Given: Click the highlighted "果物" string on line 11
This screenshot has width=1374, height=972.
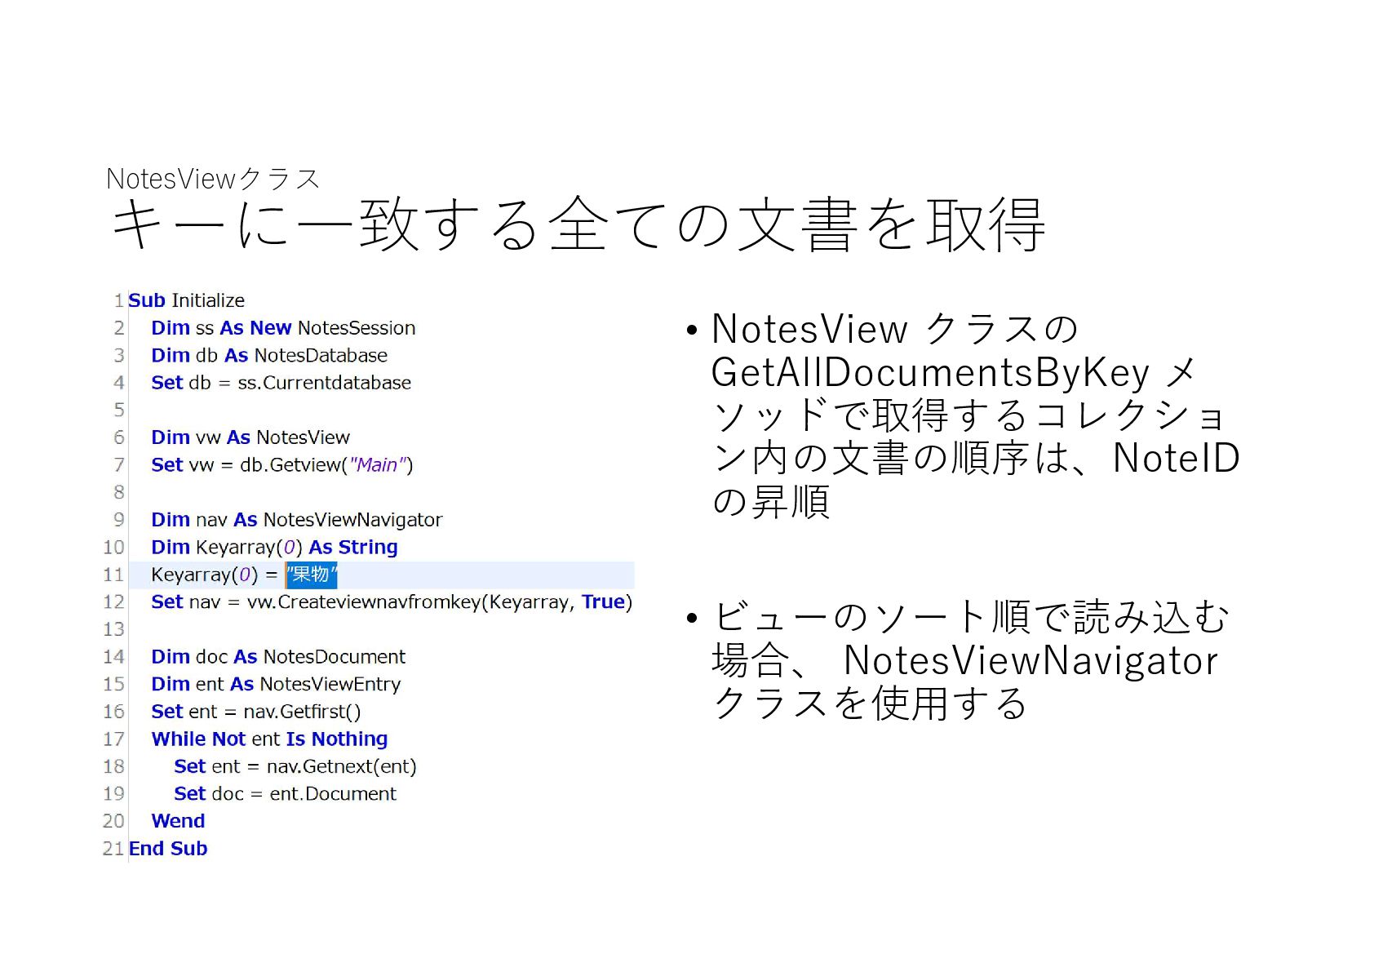Looking at the screenshot, I should (x=311, y=575).
